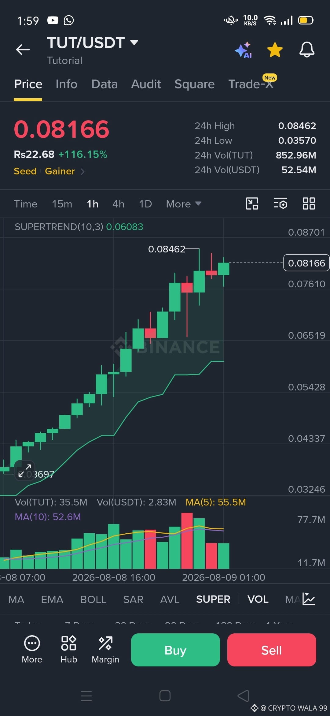Toggle the VOL sub-indicator
The width and height of the screenshot is (330, 716).
[x=258, y=599]
